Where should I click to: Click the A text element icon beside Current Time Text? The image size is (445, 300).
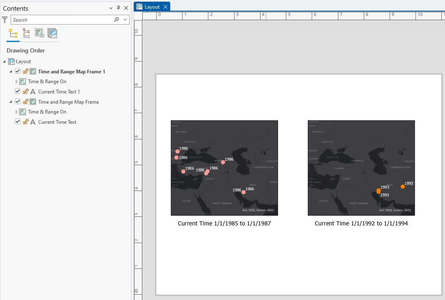click(33, 122)
